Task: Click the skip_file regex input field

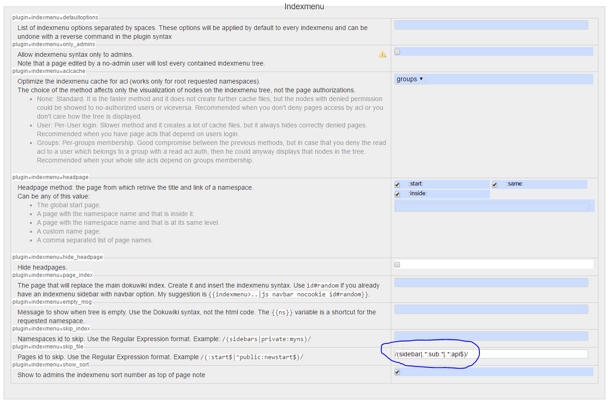Action: 491,354
